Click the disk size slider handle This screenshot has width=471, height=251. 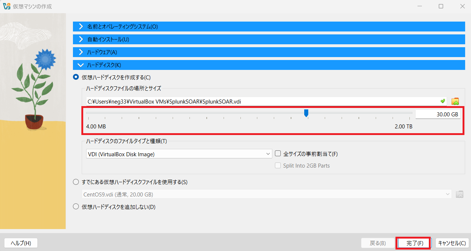click(x=306, y=113)
